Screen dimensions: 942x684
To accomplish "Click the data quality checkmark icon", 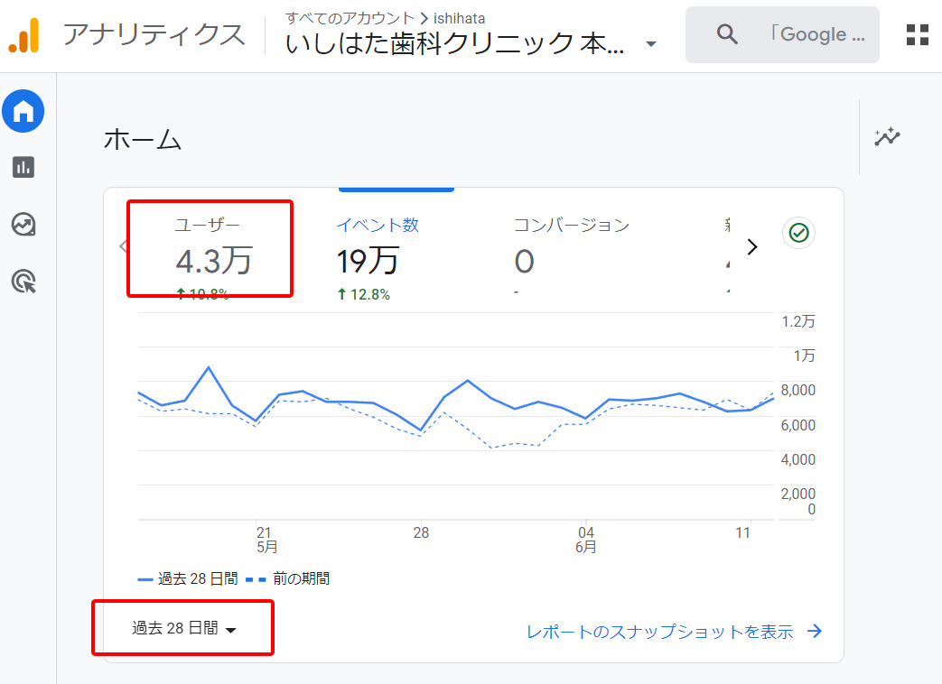I will click(x=797, y=233).
